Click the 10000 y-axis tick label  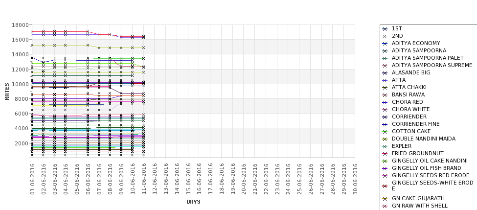click(20, 84)
